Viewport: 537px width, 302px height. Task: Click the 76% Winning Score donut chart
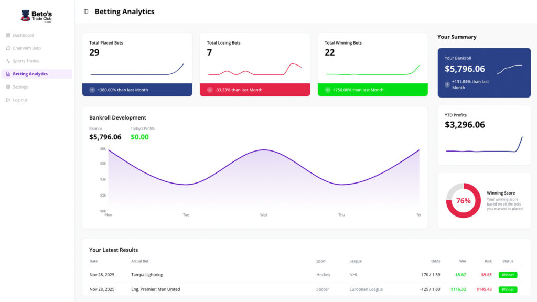click(x=463, y=201)
